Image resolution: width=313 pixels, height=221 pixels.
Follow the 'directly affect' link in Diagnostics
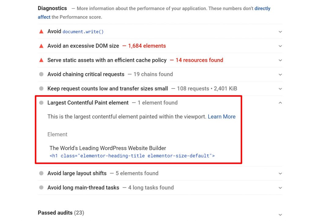coord(262,9)
